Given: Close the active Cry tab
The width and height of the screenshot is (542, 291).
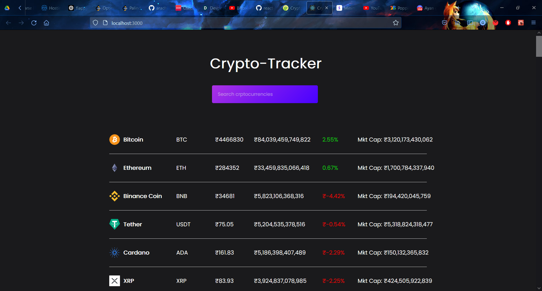Looking at the screenshot, I should 327,8.
